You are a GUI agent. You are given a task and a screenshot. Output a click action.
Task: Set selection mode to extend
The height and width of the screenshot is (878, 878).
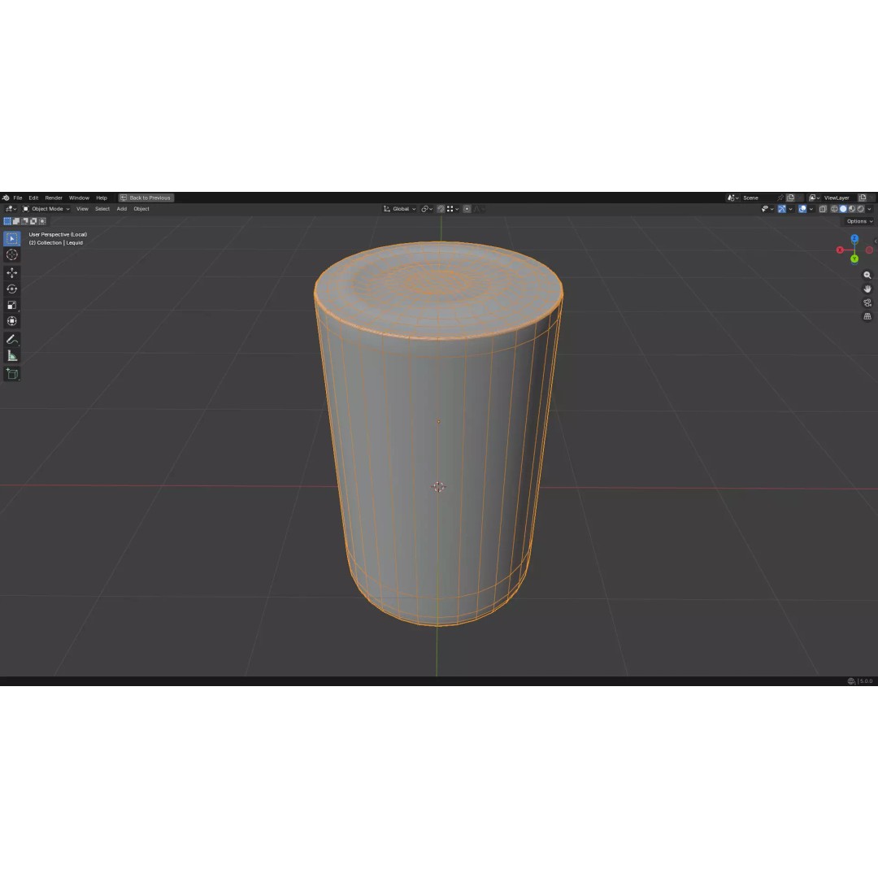(x=16, y=221)
